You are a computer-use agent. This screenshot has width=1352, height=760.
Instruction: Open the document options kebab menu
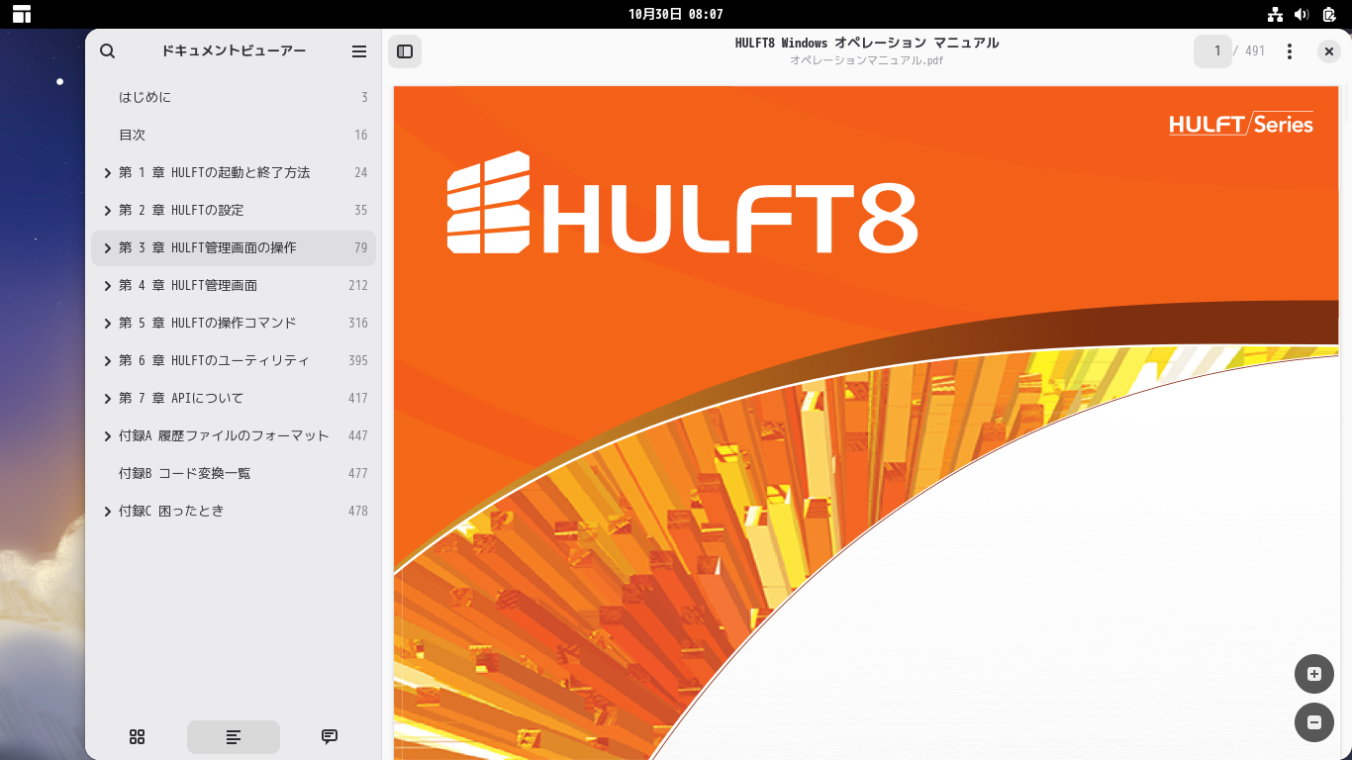coord(1290,51)
